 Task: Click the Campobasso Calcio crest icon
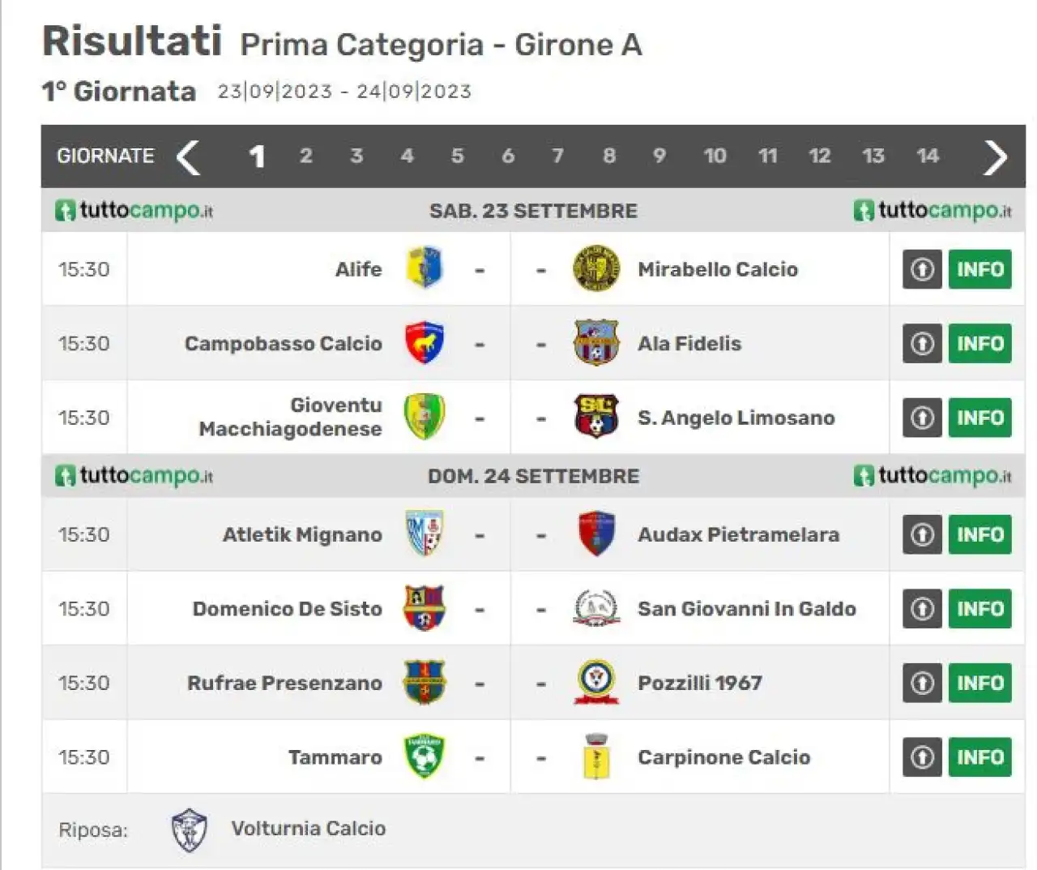pyautogui.click(x=425, y=343)
